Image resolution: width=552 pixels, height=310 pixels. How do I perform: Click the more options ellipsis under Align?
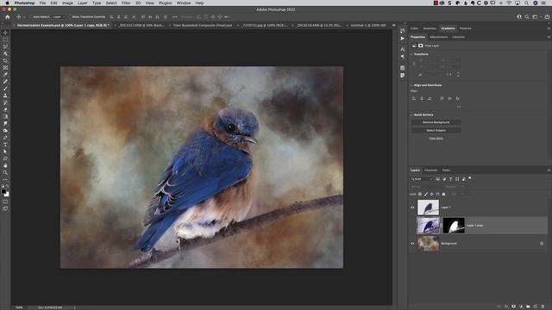[458, 107]
